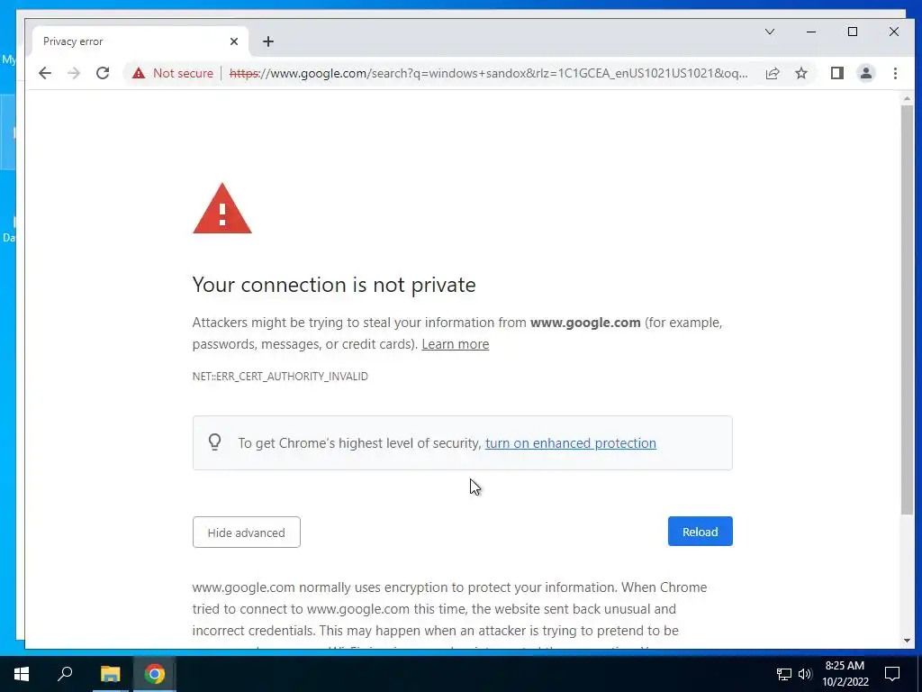
Task: Maximize the Chrome window
Action: coord(853,32)
